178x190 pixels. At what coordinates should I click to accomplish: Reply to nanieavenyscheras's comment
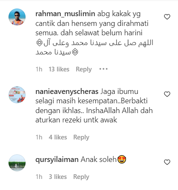coord(81,137)
